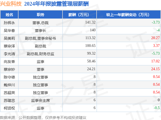Select the 职务 column header
This screenshot has width=161, height=120.
point(41,15)
